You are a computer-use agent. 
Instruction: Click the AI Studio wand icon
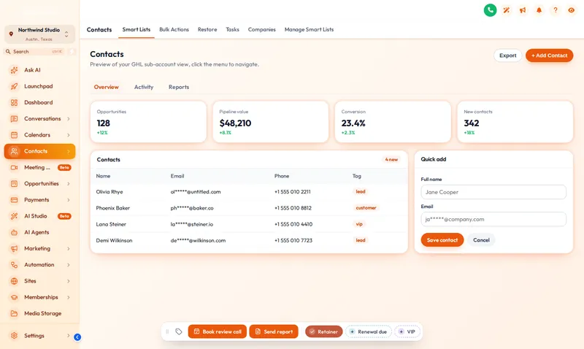[x=14, y=216]
